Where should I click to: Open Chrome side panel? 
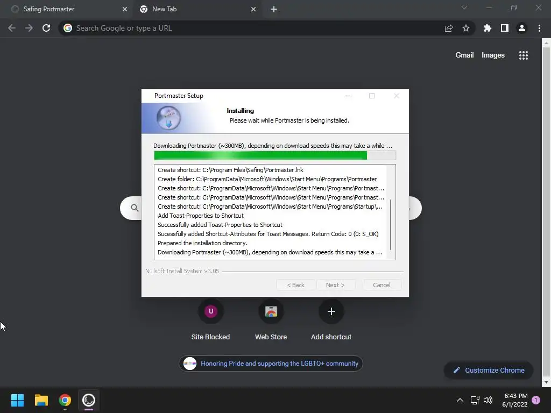(x=505, y=28)
